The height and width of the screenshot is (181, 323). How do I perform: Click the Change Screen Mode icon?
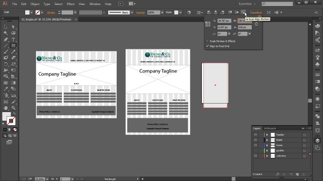tap(9, 142)
